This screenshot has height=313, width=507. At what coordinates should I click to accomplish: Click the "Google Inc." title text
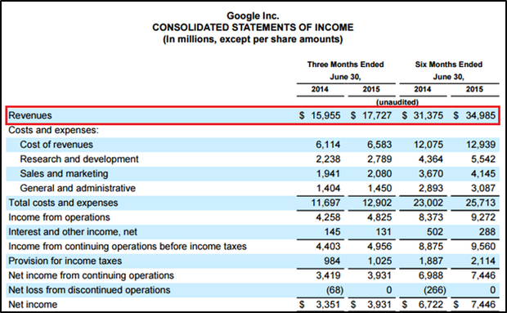(x=253, y=16)
